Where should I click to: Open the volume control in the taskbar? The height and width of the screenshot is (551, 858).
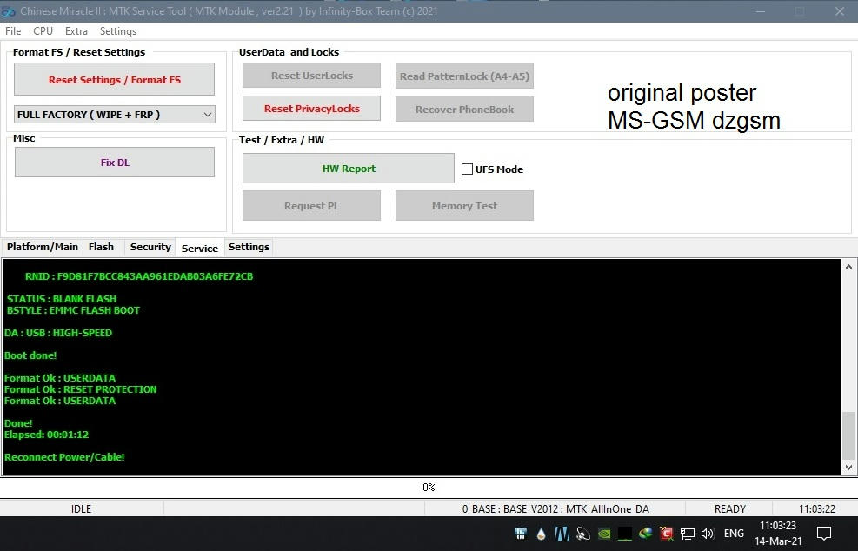[x=706, y=534]
